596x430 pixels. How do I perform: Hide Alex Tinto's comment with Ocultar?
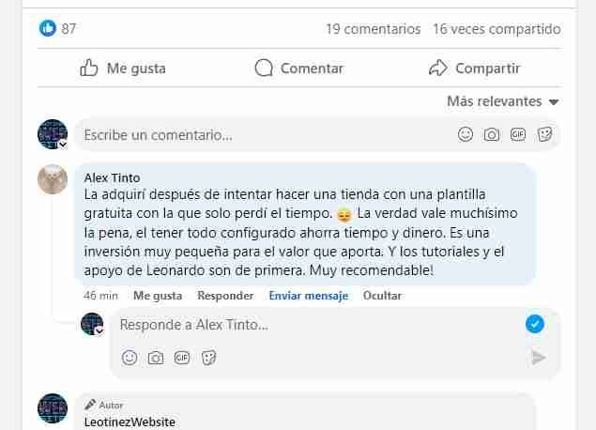point(382,295)
